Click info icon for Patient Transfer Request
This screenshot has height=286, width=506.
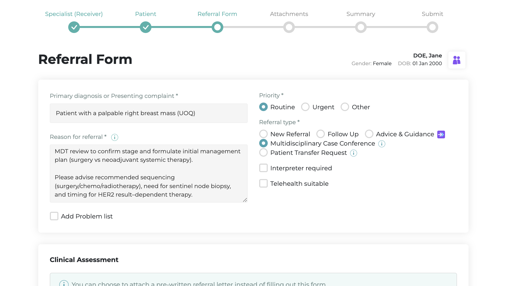[354, 153]
